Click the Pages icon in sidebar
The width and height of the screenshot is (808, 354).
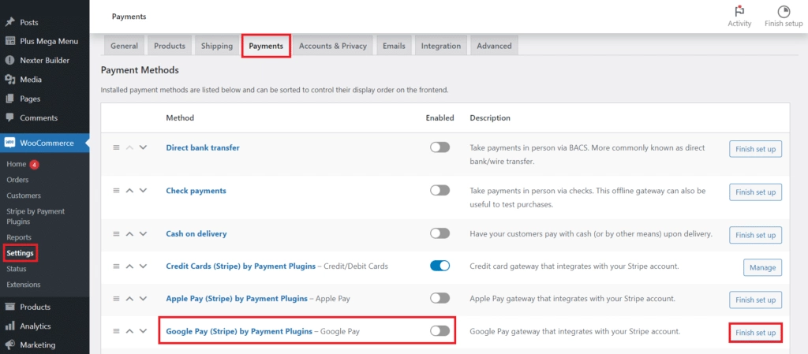[x=9, y=99]
